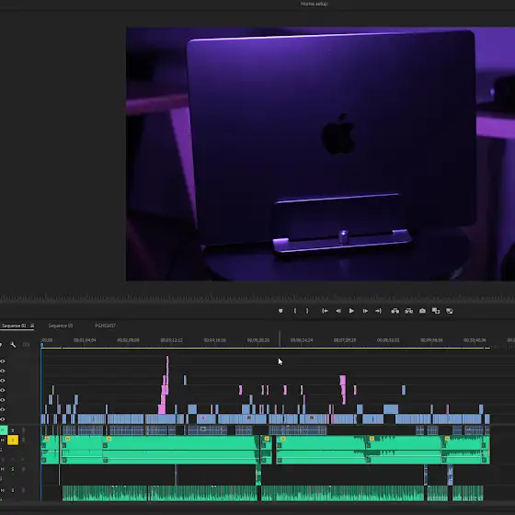Step back one frame

(338, 311)
